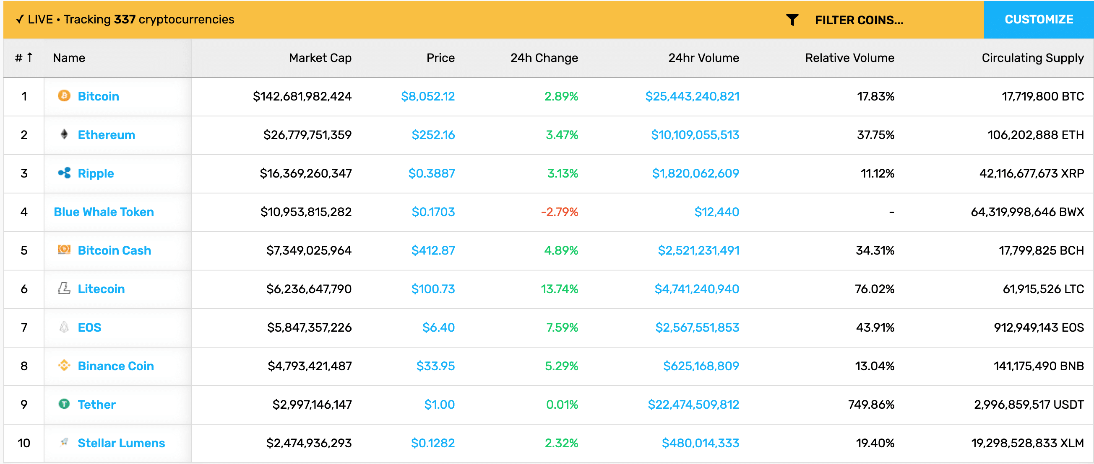Sort by 24hr Volume column header
The width and height of the screenshot is (1094, 464).
coord(704,58)
